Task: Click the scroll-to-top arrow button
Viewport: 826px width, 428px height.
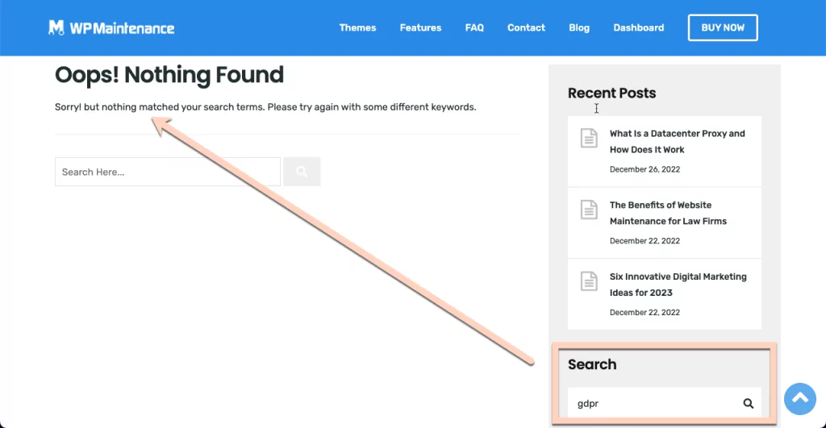Action: [x=799, y=398]
